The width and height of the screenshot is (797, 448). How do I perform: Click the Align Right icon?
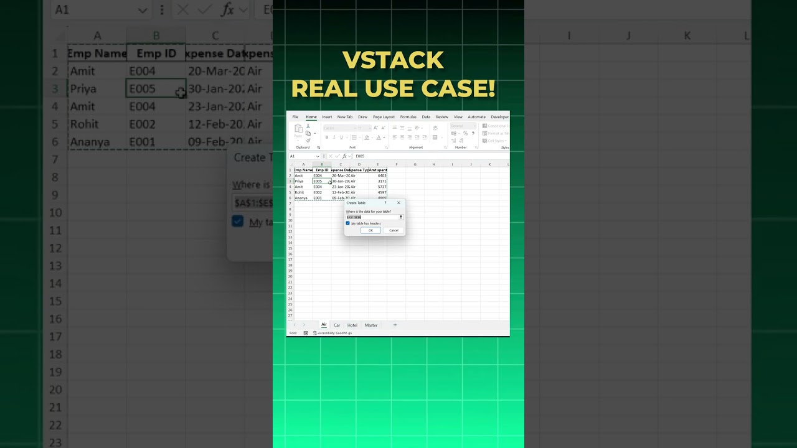pos(410,138)
